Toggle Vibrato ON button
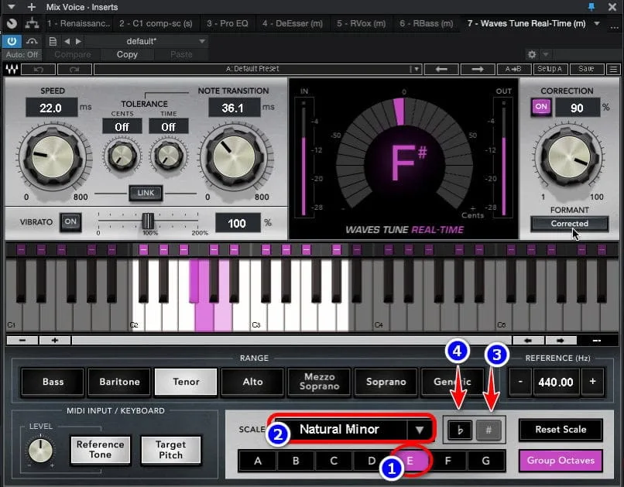Screen dimensions: 624x487 tap(70, 222)
